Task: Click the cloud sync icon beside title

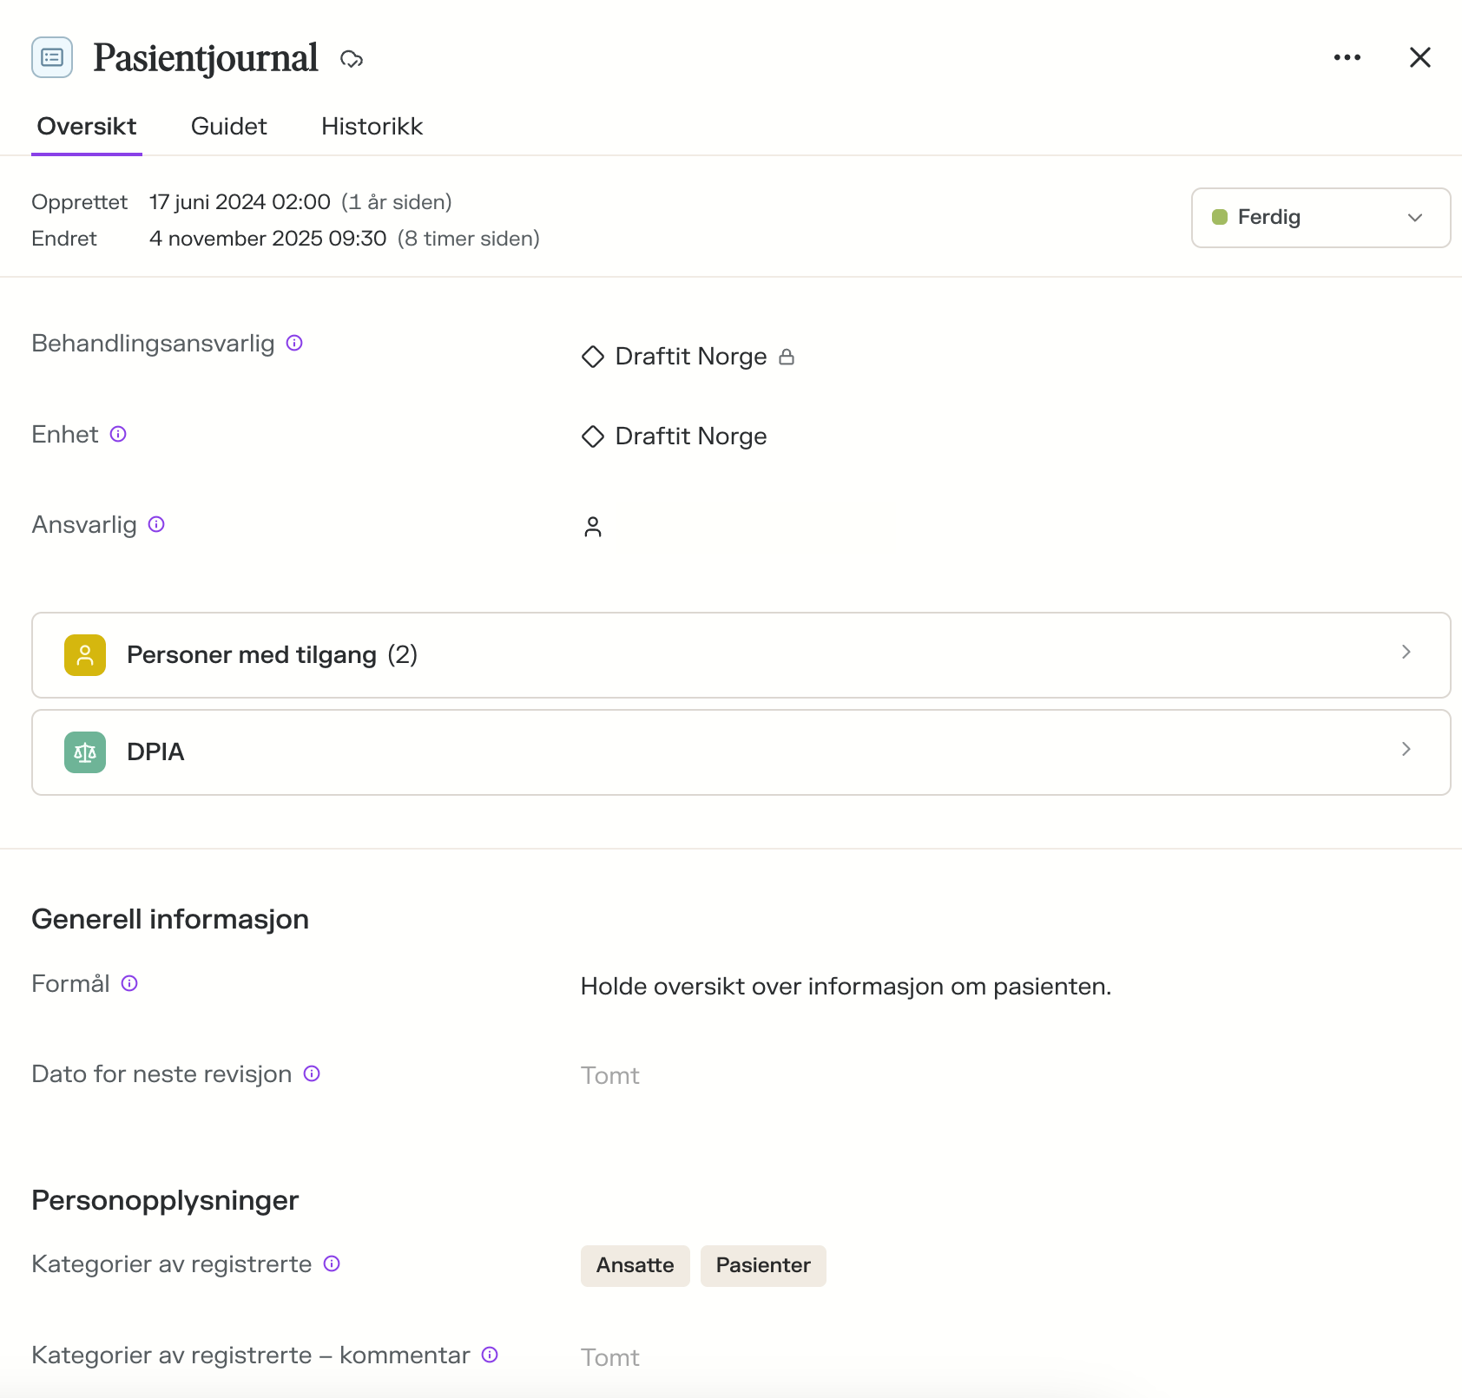Action: pos(352,59)
